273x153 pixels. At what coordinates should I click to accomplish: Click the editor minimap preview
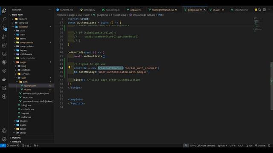[x=258, y=24]
